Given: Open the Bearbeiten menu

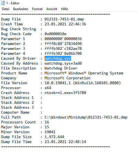Looking at the screenshot, I should click(x=21, y=9).
